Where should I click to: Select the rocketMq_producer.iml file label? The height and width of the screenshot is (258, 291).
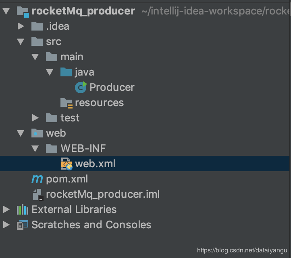[x=103, y=195]
